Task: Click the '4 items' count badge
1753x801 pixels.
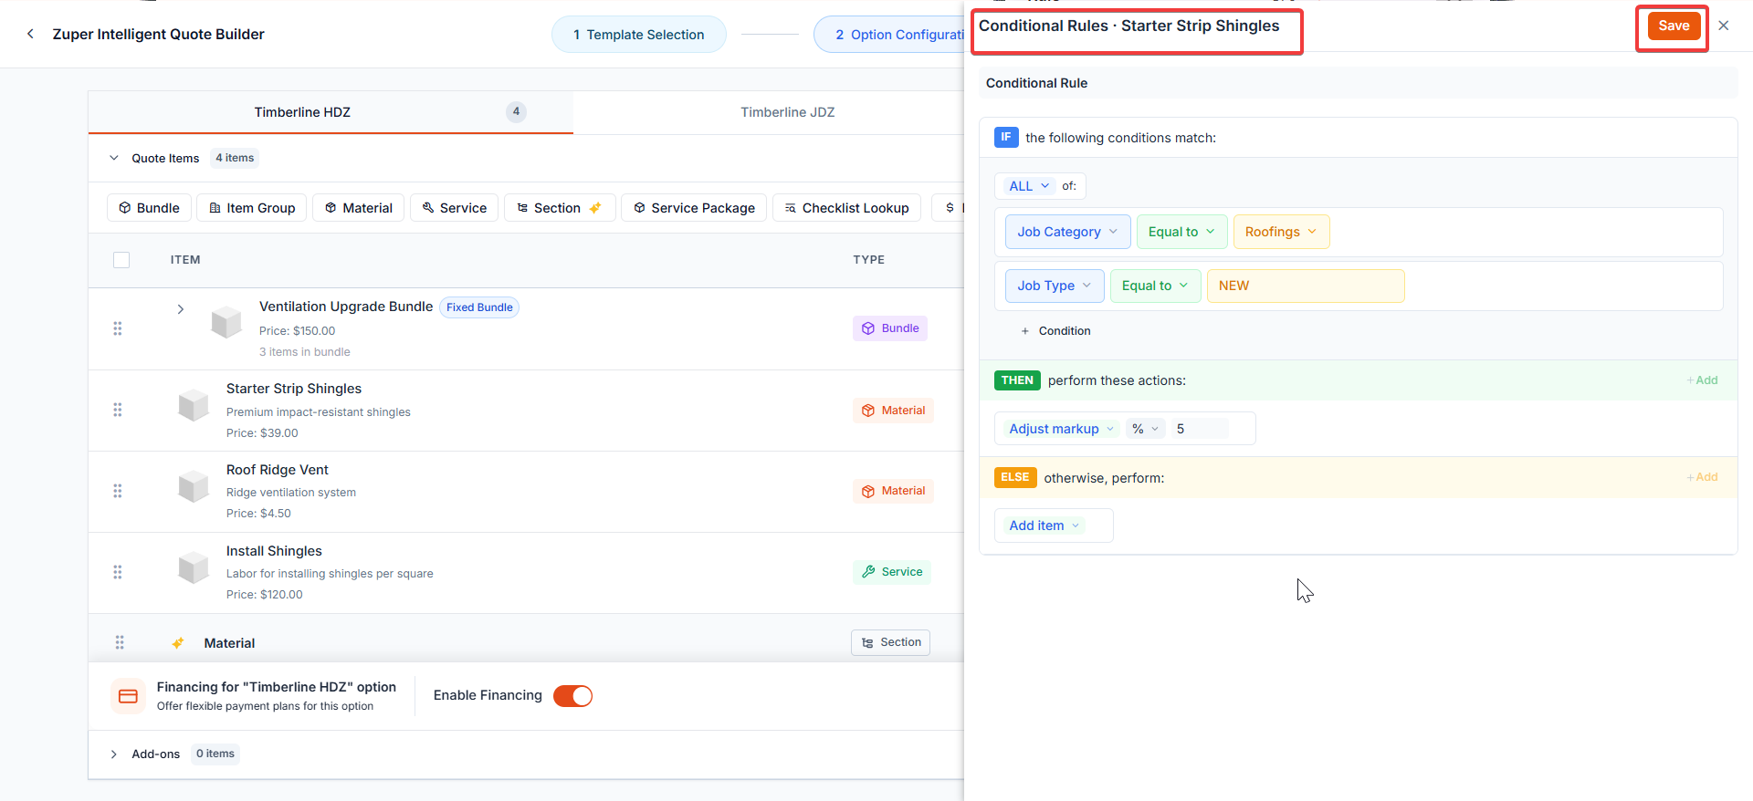Action: (235, 158)
